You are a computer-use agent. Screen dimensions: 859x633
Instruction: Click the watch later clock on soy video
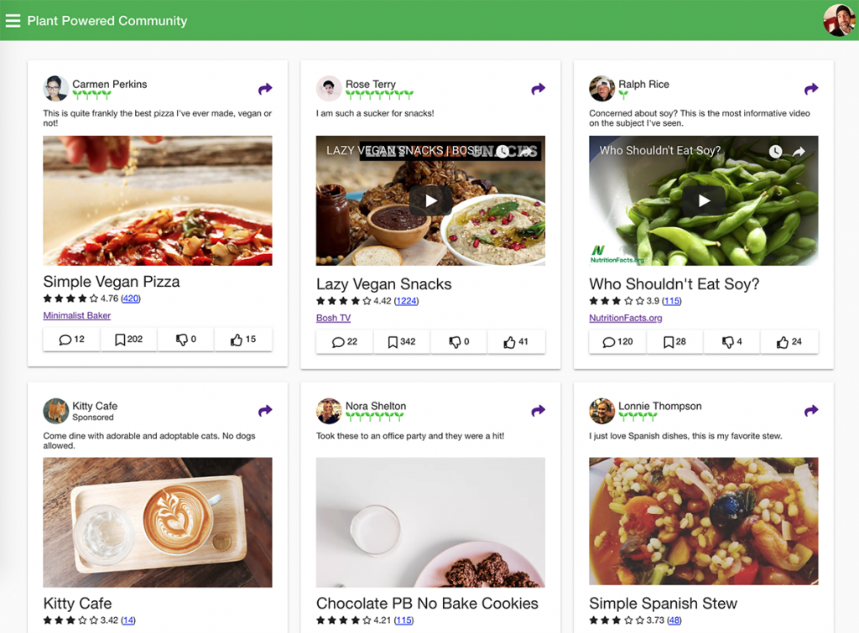[775, 151]
